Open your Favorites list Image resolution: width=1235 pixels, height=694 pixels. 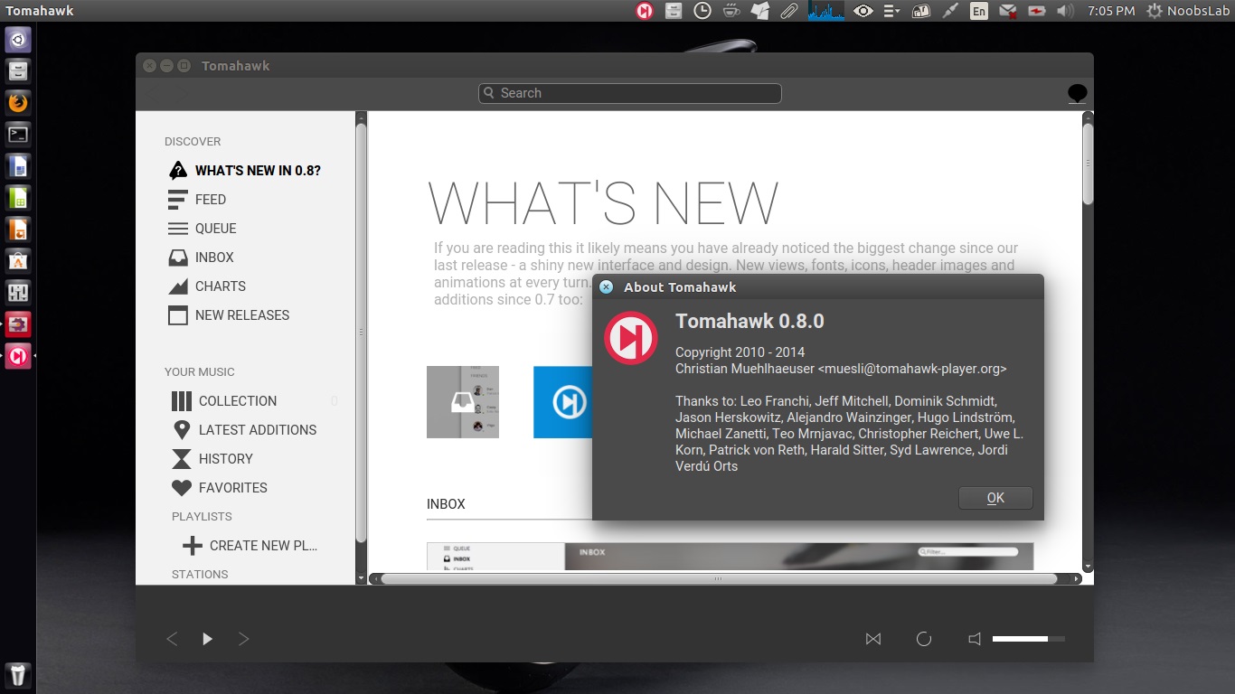220,487
